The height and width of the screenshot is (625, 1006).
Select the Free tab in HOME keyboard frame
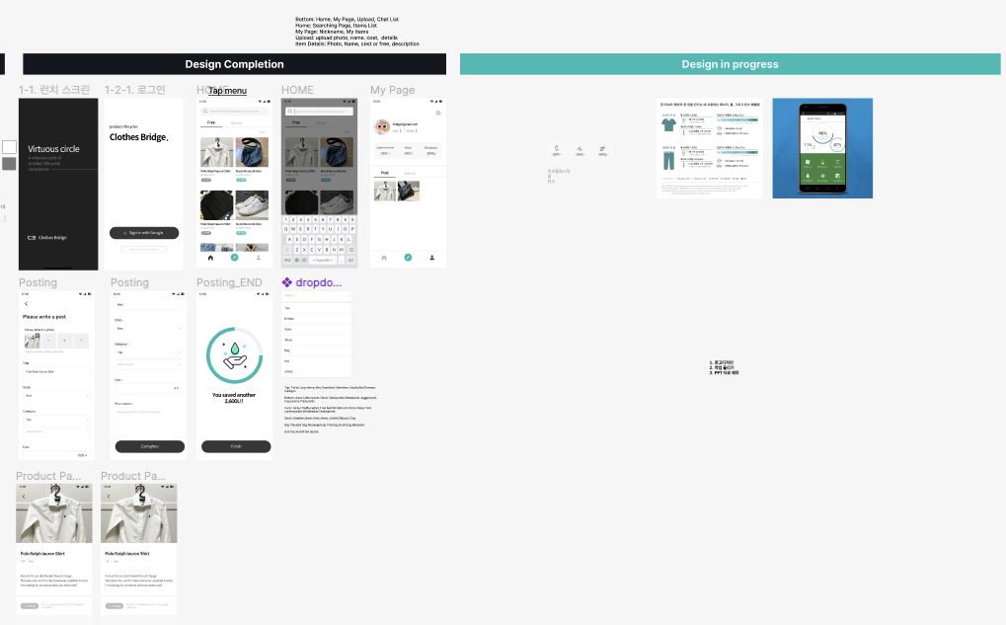pyautogui.click(x=296, y=122)
